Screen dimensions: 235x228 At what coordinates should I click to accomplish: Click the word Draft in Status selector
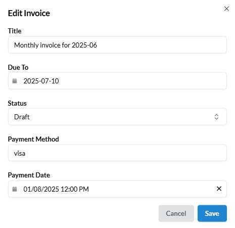tap(22, 117)
